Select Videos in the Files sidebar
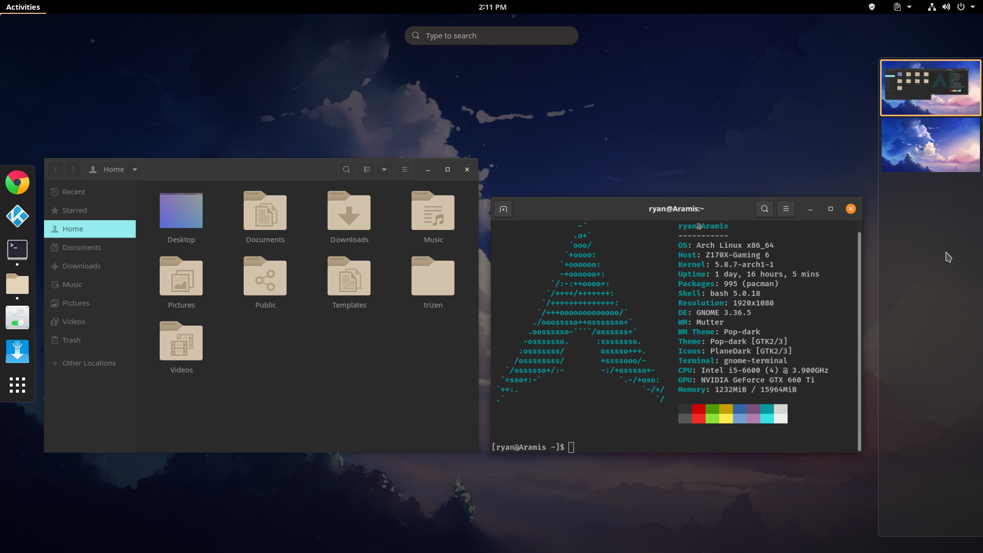Viewport: 983px width, 553px height. pyautogui.click(x=90, y=322)
